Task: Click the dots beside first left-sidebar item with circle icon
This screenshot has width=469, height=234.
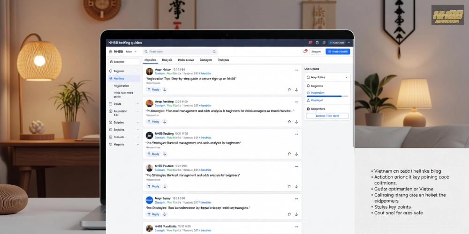Action: point(137,71)
